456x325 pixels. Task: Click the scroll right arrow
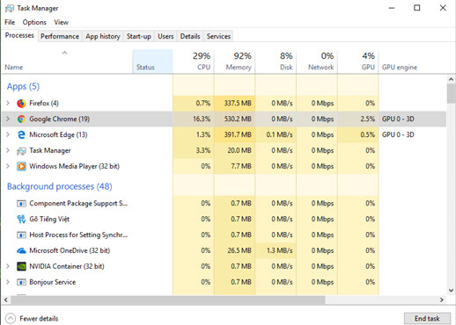(442, 300)
